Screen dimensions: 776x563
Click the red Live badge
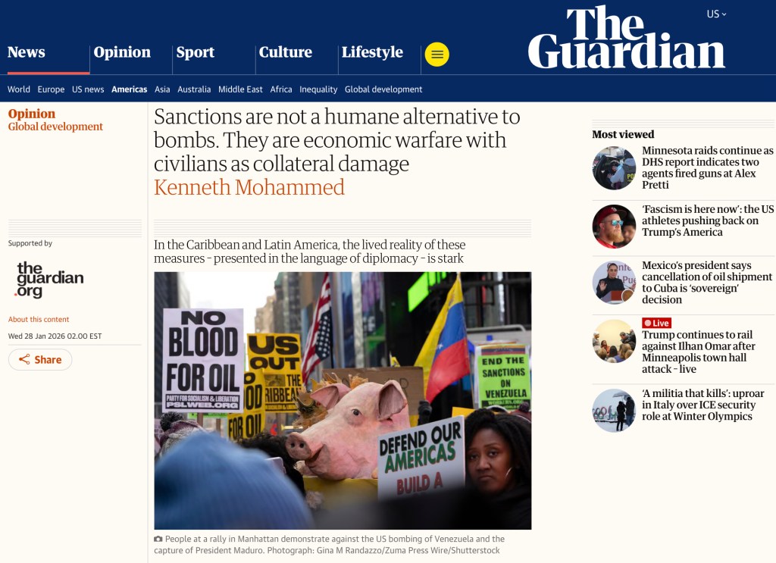tap(656, 323)
